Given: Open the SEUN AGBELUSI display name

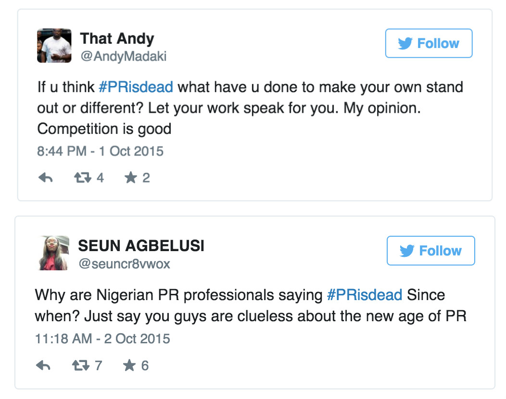Looking at the screenshot, I should 141,246.
